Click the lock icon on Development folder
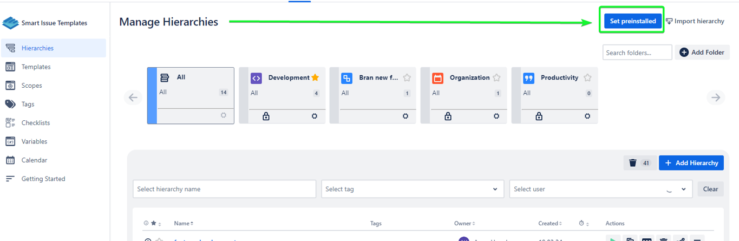Screen dimensions: 739x241 pyautogui.click(x=266, y=116)
